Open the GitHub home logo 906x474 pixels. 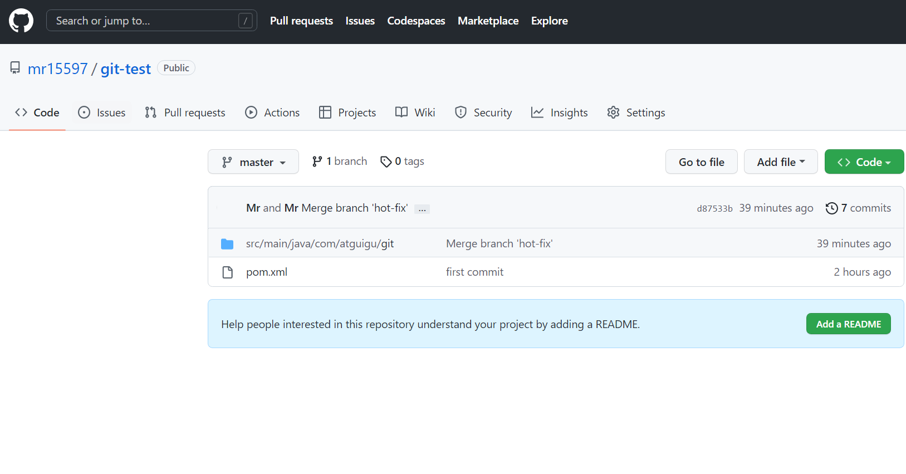coord(21,21)
